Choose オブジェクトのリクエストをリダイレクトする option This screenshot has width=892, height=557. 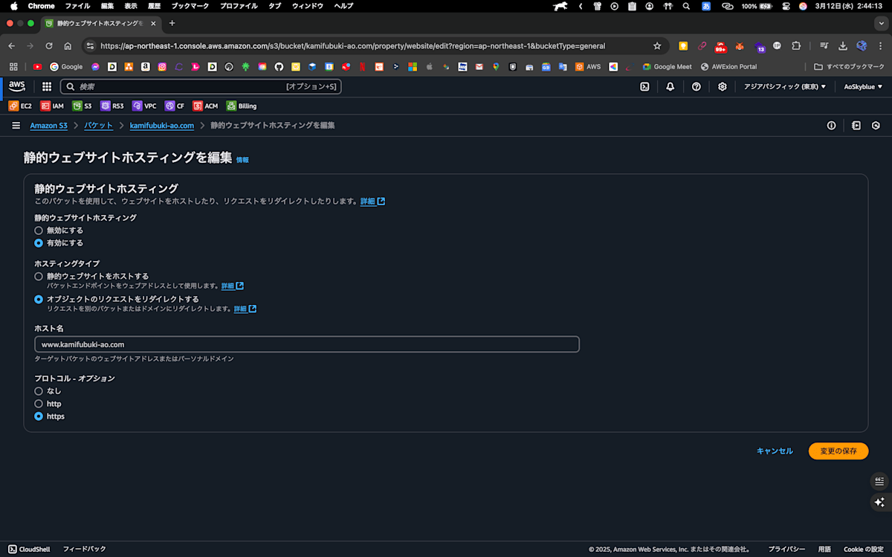39,299
